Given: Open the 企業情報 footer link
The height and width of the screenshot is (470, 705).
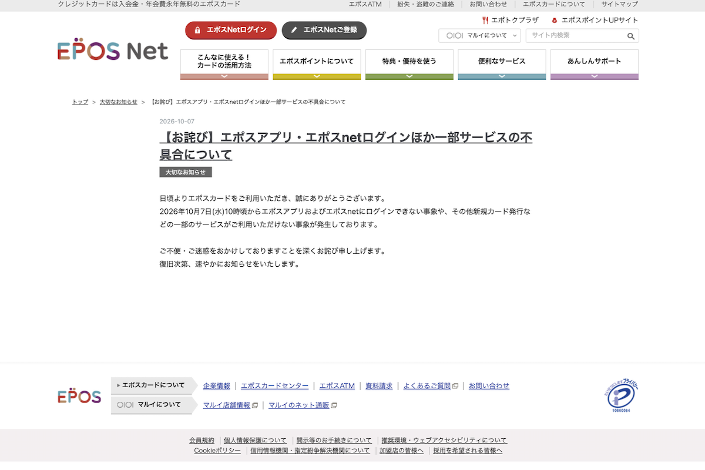Looking at the screenshot, I should 217,387.
